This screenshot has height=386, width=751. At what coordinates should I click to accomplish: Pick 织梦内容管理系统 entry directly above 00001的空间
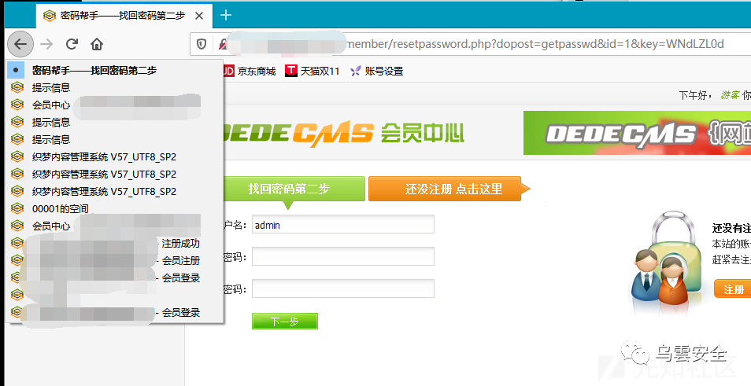pos(114,191)
